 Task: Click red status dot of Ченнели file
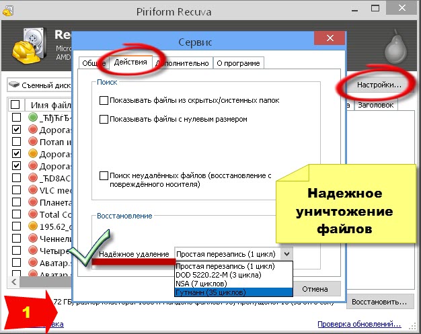pyautogui.click(x=33, y=238)
